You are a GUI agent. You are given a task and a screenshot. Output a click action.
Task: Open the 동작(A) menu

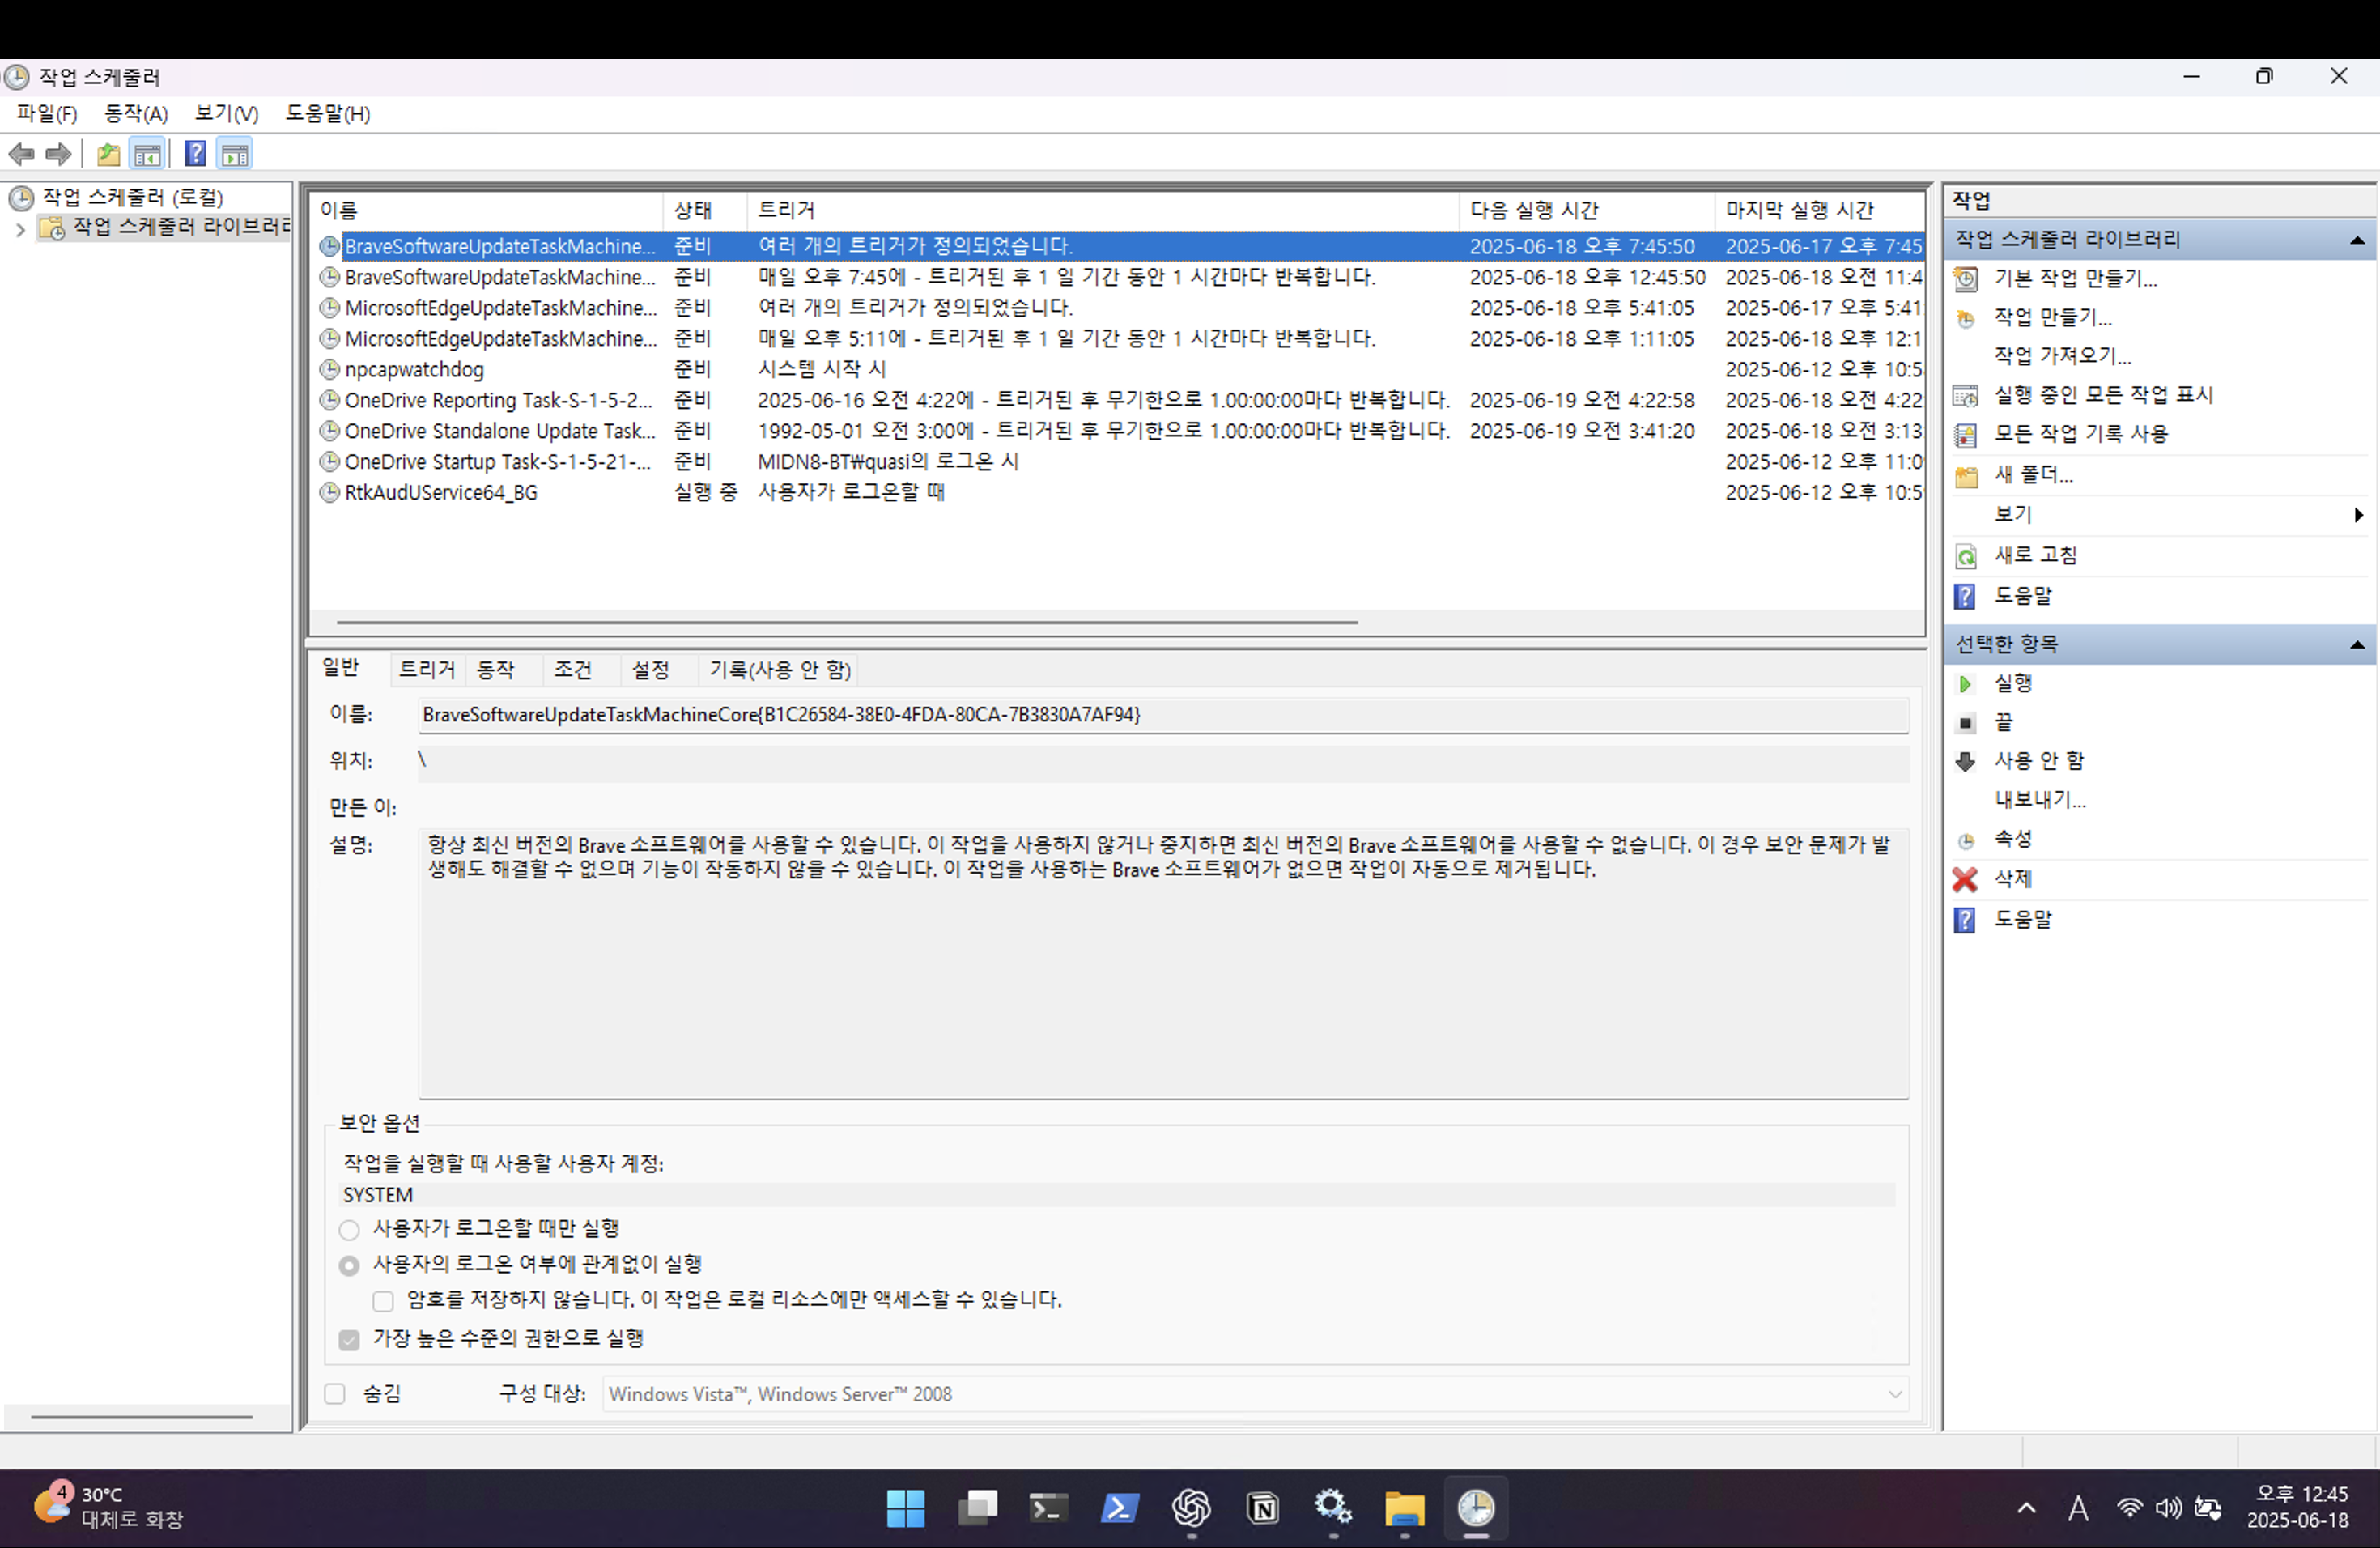(x=136, y=114)
